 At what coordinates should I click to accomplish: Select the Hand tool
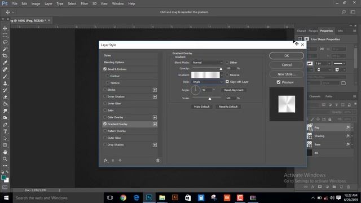tap(5, 152)
